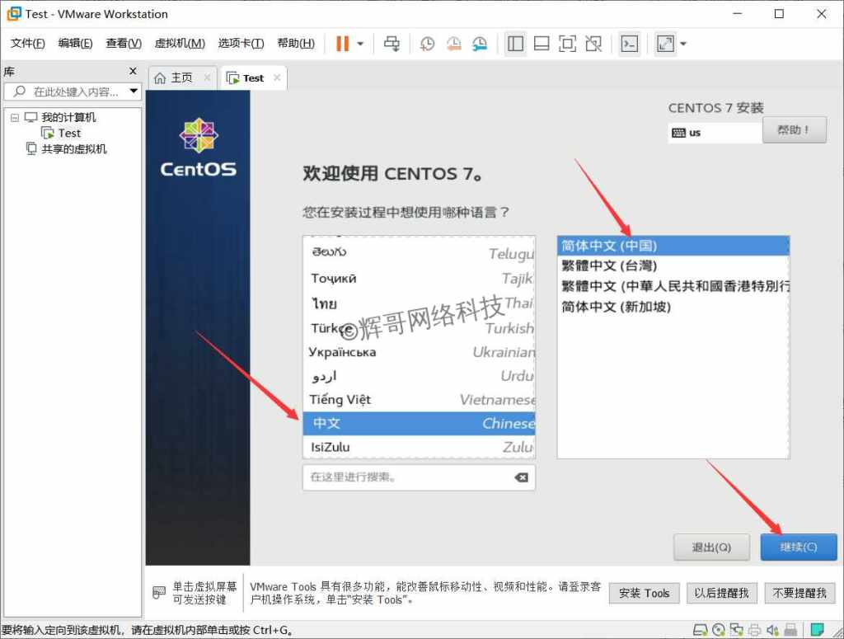Screen dimensions: 844x639
Task: Click the us keyboard layout indicator
Action: tap(715, 133)
